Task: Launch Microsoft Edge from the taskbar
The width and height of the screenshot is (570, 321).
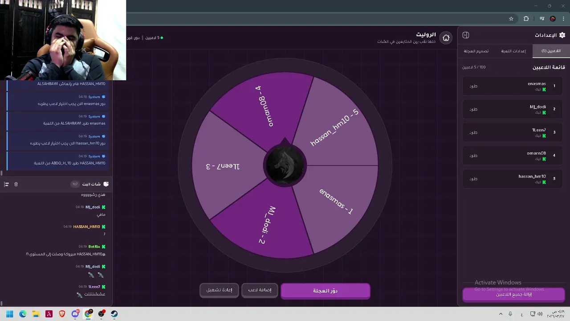Action: point(23,314)
